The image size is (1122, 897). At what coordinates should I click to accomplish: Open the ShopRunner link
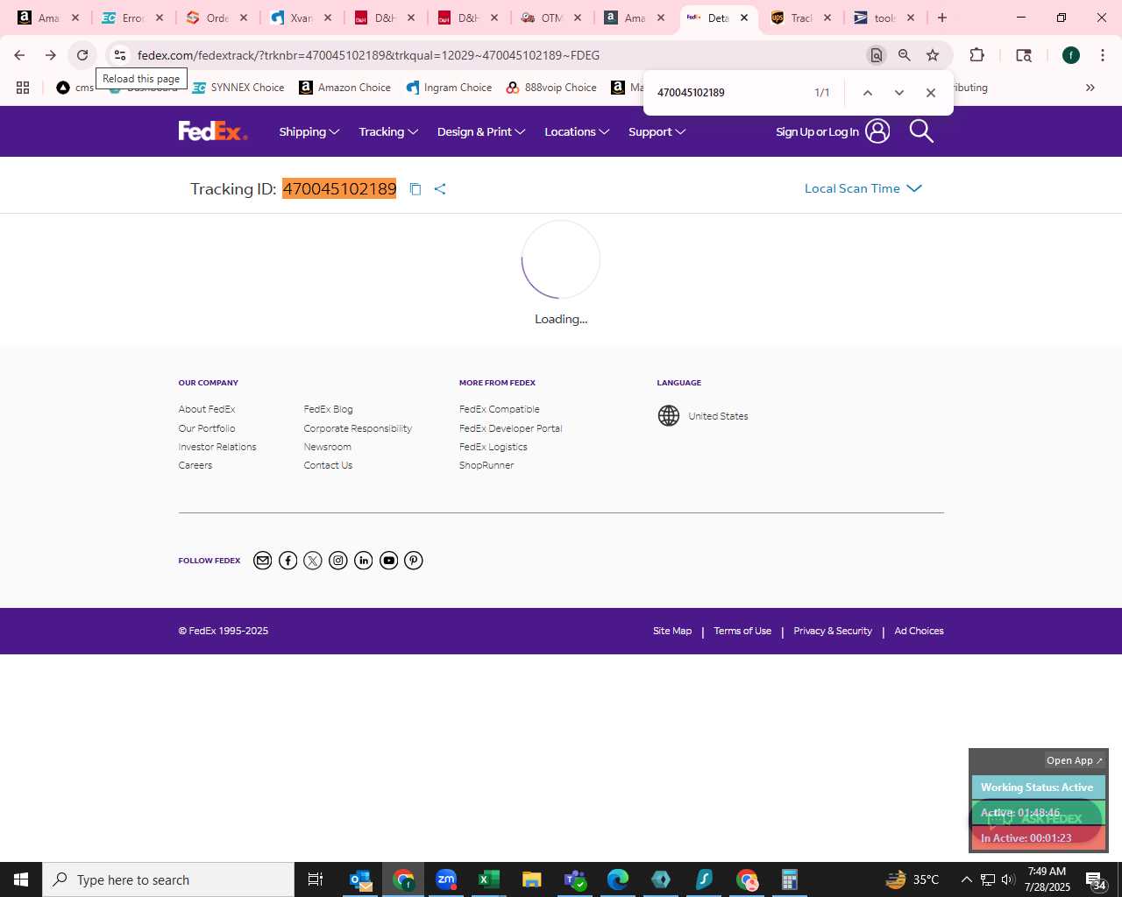486,465
